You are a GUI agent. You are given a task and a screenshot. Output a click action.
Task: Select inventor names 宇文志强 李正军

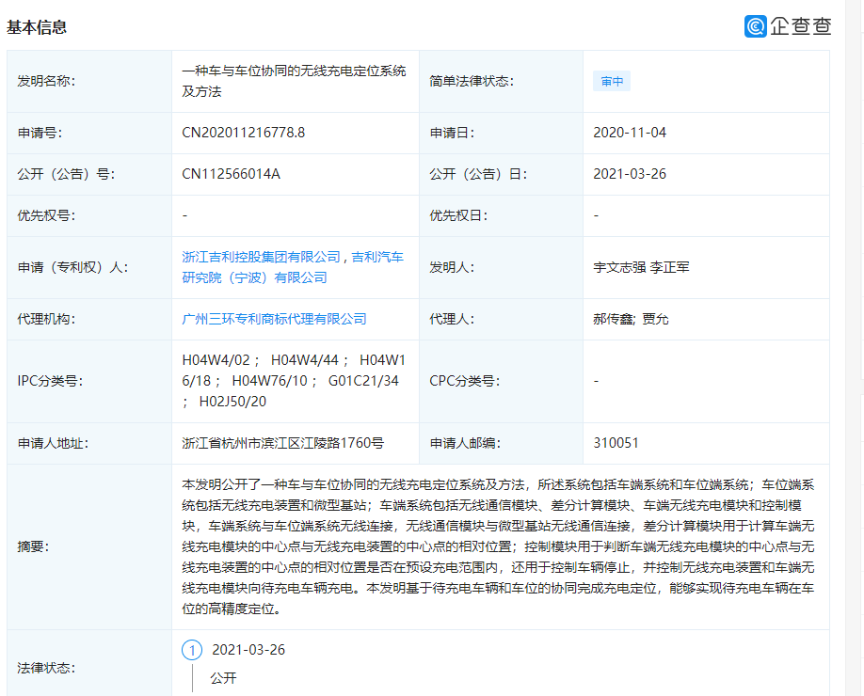[x=641, y=268]
